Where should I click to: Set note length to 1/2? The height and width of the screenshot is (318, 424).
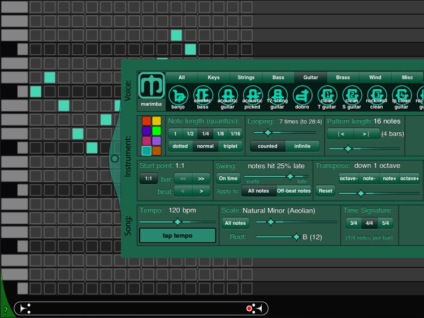[x=191, y=134]
